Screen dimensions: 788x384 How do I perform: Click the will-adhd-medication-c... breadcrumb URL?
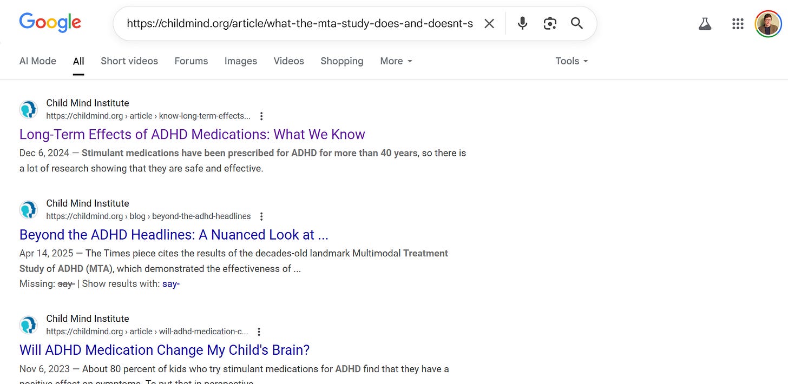(x=147, y=332)
